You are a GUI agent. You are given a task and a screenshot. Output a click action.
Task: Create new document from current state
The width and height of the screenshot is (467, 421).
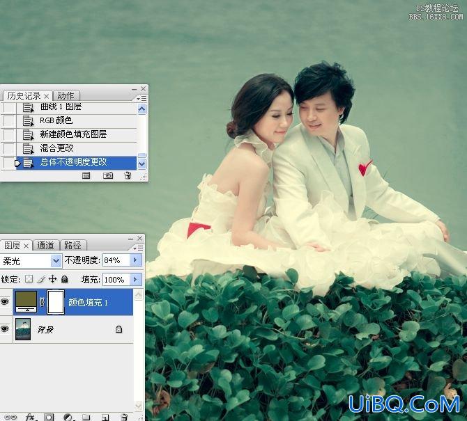(86, 176)
